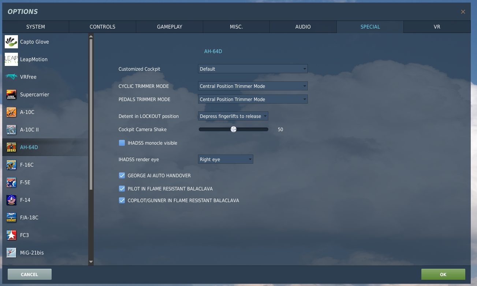Select the AH-64D module icon
The image size is (477, 286).
click(11, 147)
